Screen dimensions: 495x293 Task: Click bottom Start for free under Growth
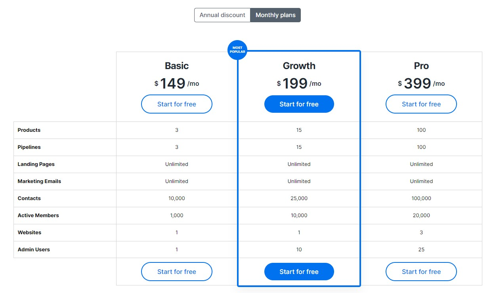click(299, 272)
